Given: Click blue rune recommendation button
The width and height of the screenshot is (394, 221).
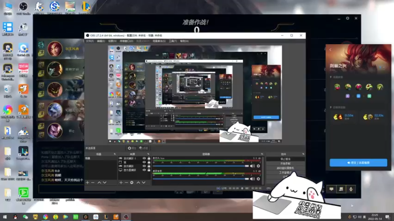Looking at the screenshot, I should tap(359, 163).
